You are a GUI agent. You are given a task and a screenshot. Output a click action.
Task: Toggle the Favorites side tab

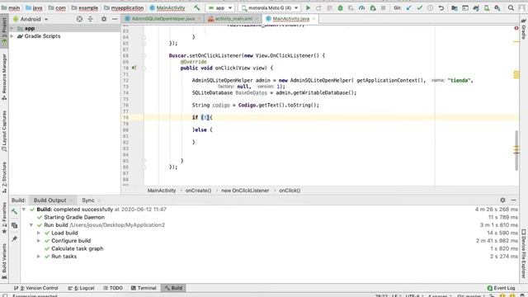click(4, 218)
